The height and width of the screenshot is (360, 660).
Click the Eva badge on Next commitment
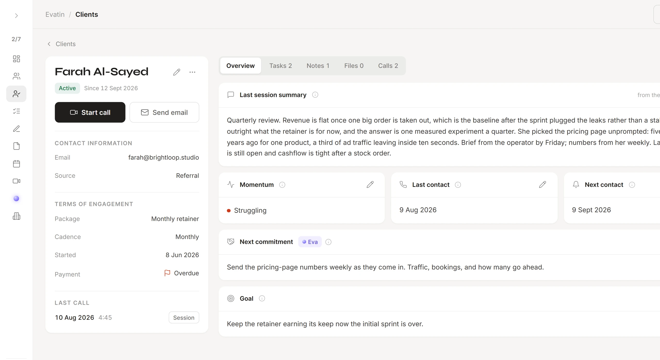coord(310,242)
